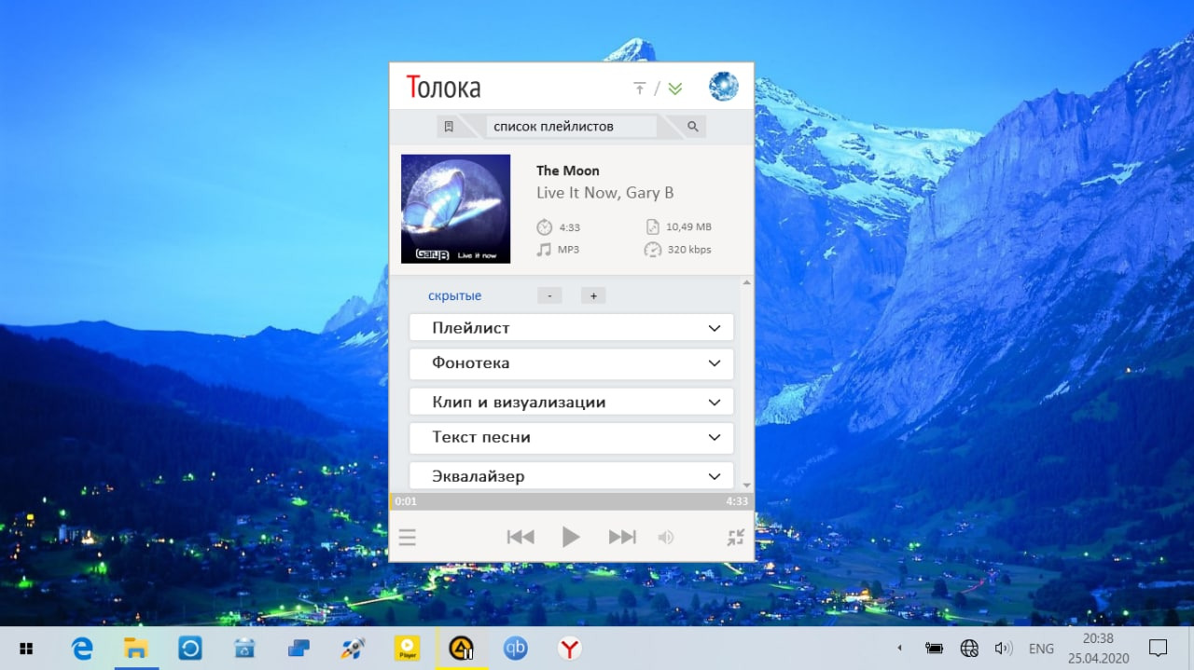
Task: Open Yandex Browser from the taskbar
Action: click(569, 649)
